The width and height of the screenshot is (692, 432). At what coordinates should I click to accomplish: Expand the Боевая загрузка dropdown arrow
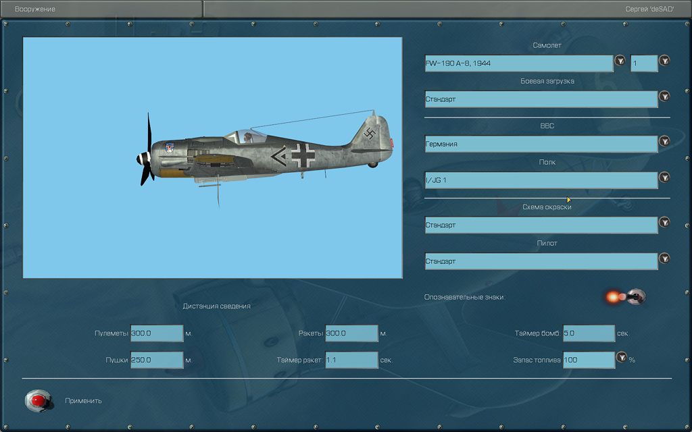(664, 97)
